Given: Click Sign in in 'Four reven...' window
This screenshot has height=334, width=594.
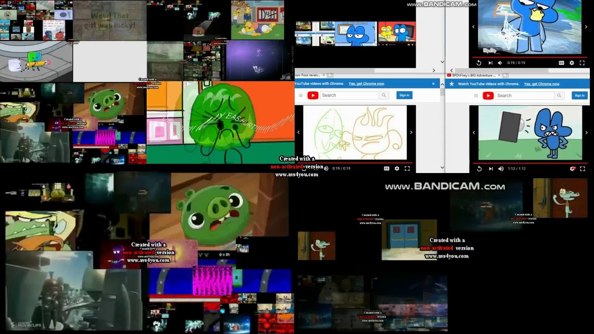Looking at the screenshot, I should (x=404, y=95).
